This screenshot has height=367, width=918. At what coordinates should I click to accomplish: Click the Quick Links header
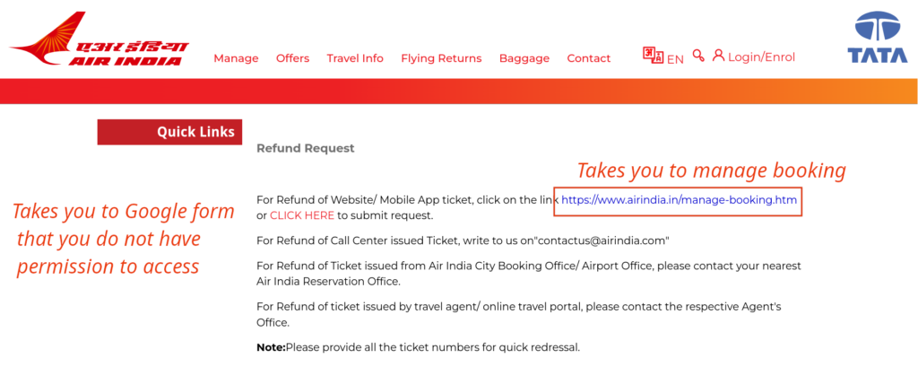pyautogui.click(x=169, y=132)
